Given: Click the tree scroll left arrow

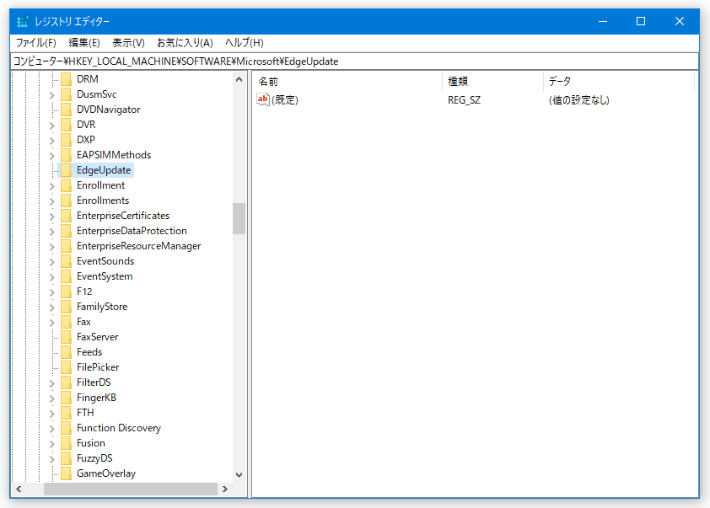Looking at the screenshot, I should pos(19,489).
